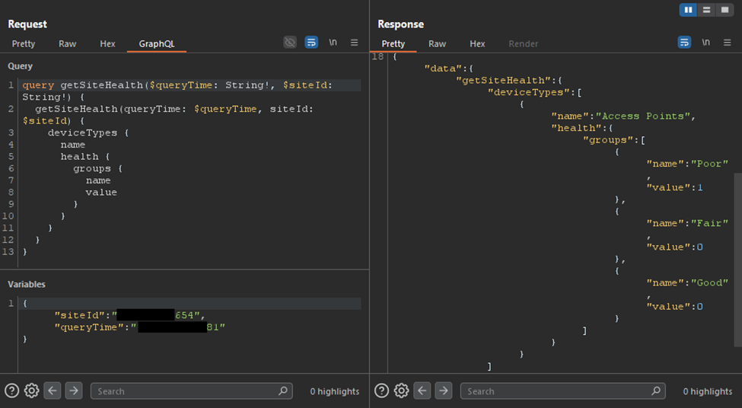Go to next Request search match
Image resolution: width=742 pixels, height=408 pixels.
tap(74, 390)
